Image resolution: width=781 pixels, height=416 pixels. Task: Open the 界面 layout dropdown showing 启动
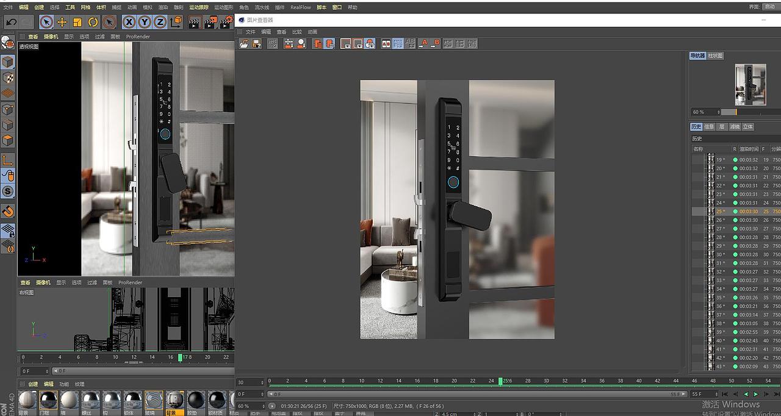tap(771, 7)
